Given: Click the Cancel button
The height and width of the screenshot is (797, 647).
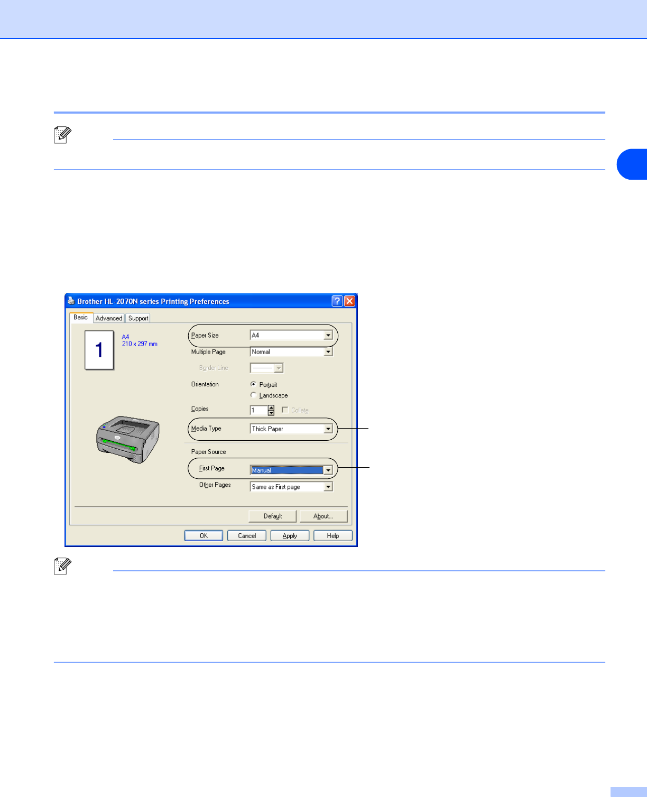Looking at the screenshot, I should (x=247, y=535).
